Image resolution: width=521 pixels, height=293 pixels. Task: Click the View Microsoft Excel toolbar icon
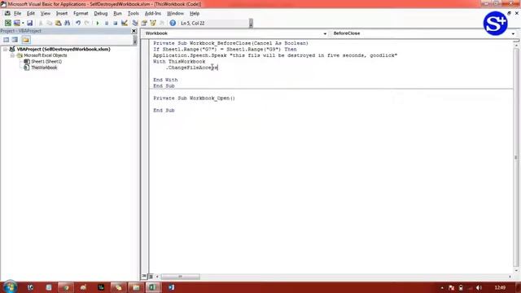7,23
